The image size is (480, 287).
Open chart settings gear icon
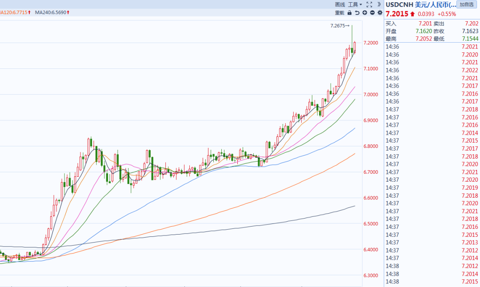(x=380, y=13)
